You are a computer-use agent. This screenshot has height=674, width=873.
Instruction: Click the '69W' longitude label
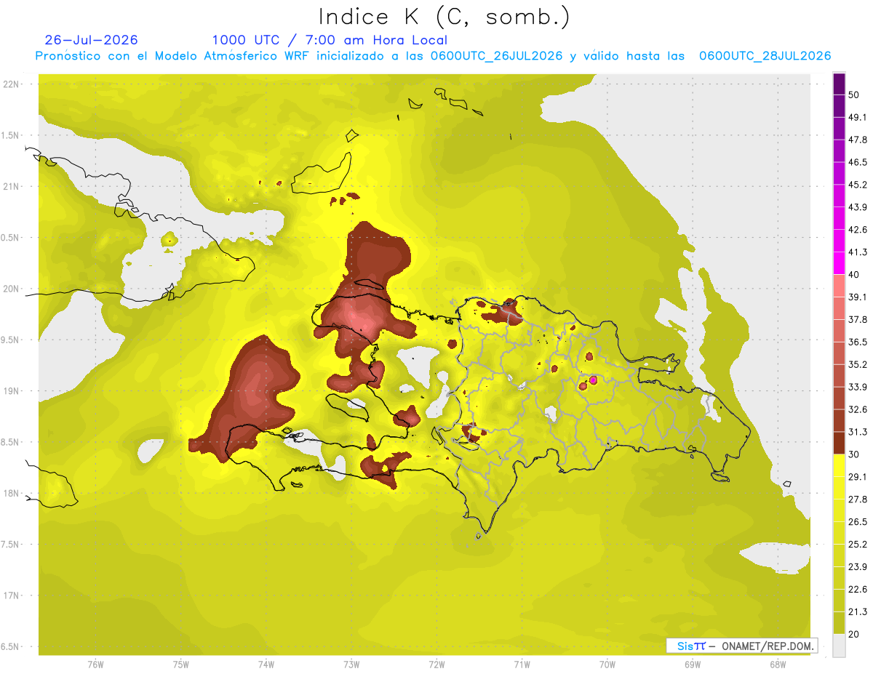click(693, 665)
